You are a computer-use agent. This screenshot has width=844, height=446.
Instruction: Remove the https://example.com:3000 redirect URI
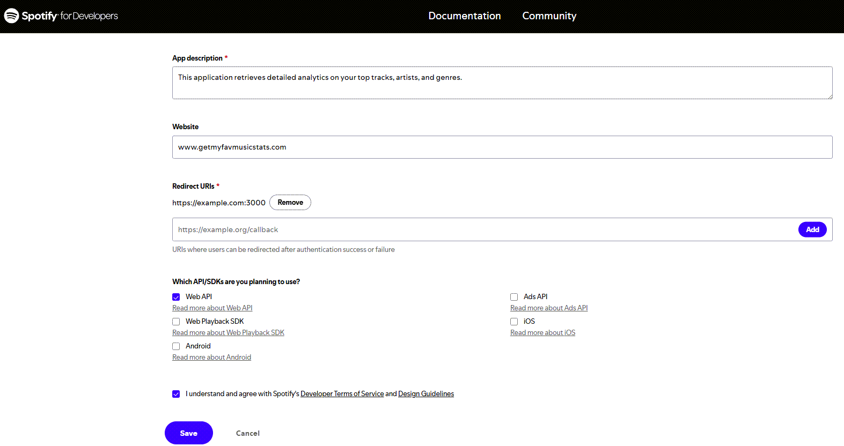click(290, 203)
